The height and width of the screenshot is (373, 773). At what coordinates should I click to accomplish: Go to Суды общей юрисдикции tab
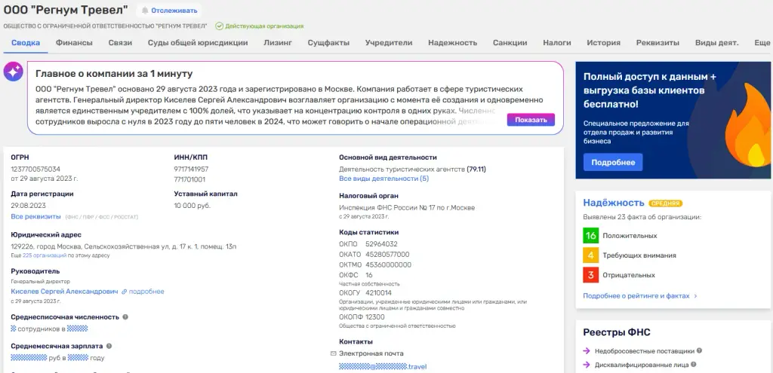tap(198, 43)
